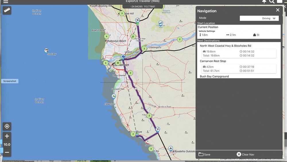Open the Driving mode dropdown
The width and height of the screenshot is (287, 162).
pos(259,18)
